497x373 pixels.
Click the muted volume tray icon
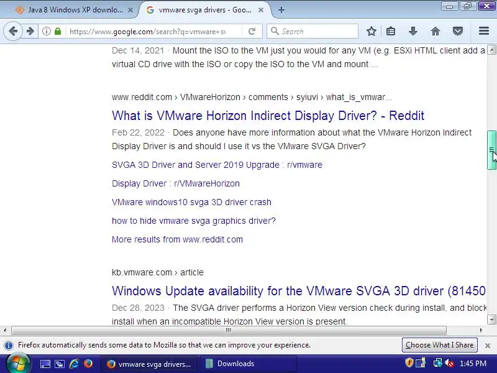[x=449, y=363]
